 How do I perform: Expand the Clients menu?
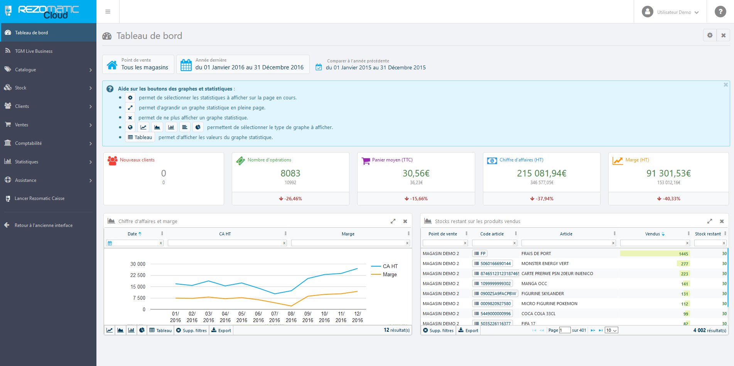click(48, 106)
